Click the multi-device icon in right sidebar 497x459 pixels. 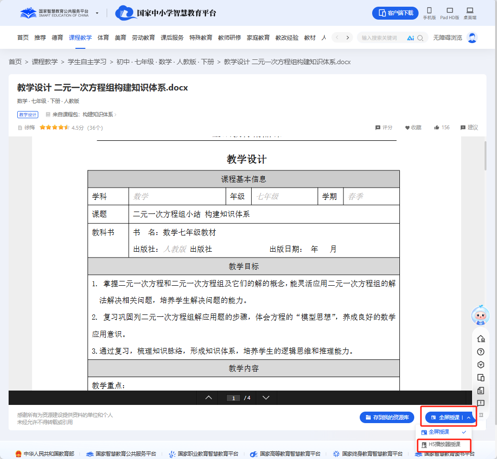click(480, 377)
